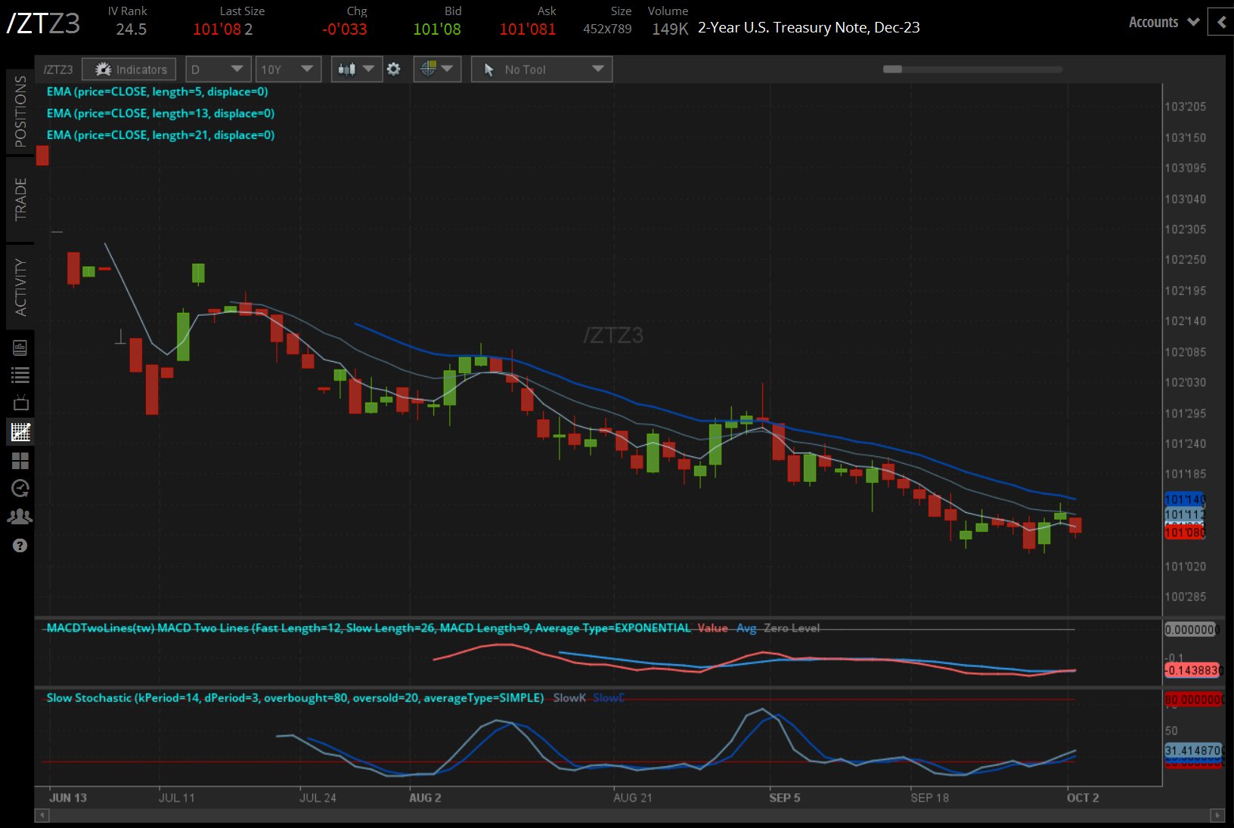
Task: Click the JUN 13 date axis label
Action: pos(68,798)
